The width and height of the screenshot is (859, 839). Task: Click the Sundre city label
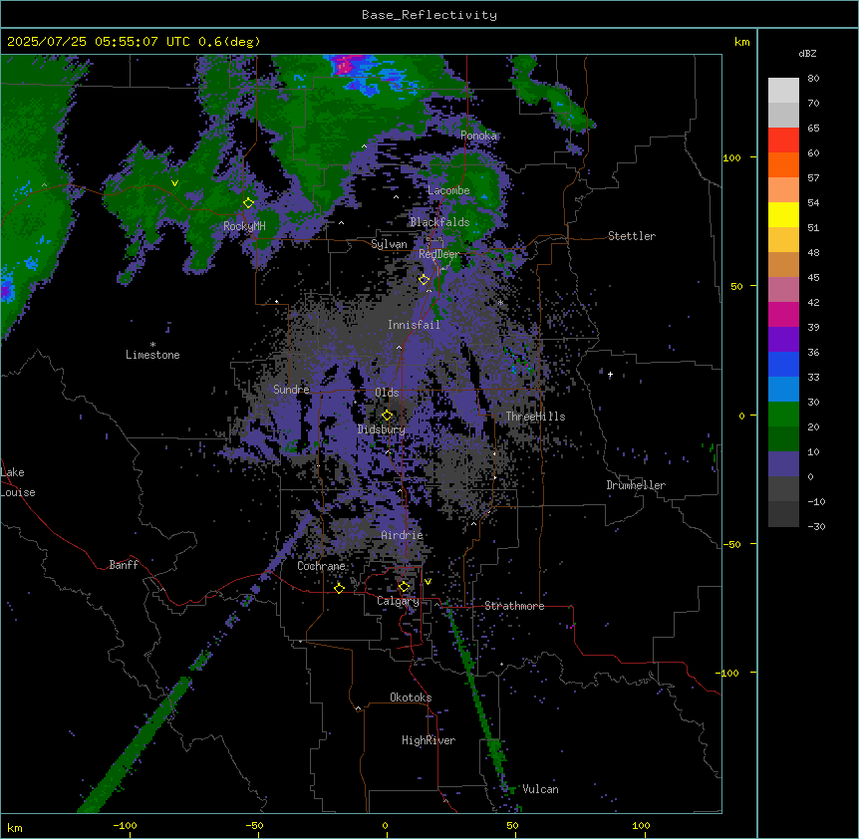291,390
